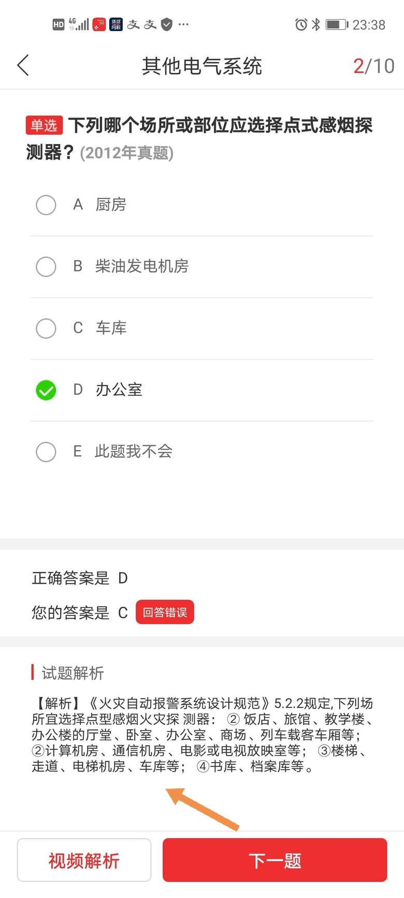Viewport: 404px width, 898px height.
Task: Tap the three-dots notification overflow icon
Action: 183,24
